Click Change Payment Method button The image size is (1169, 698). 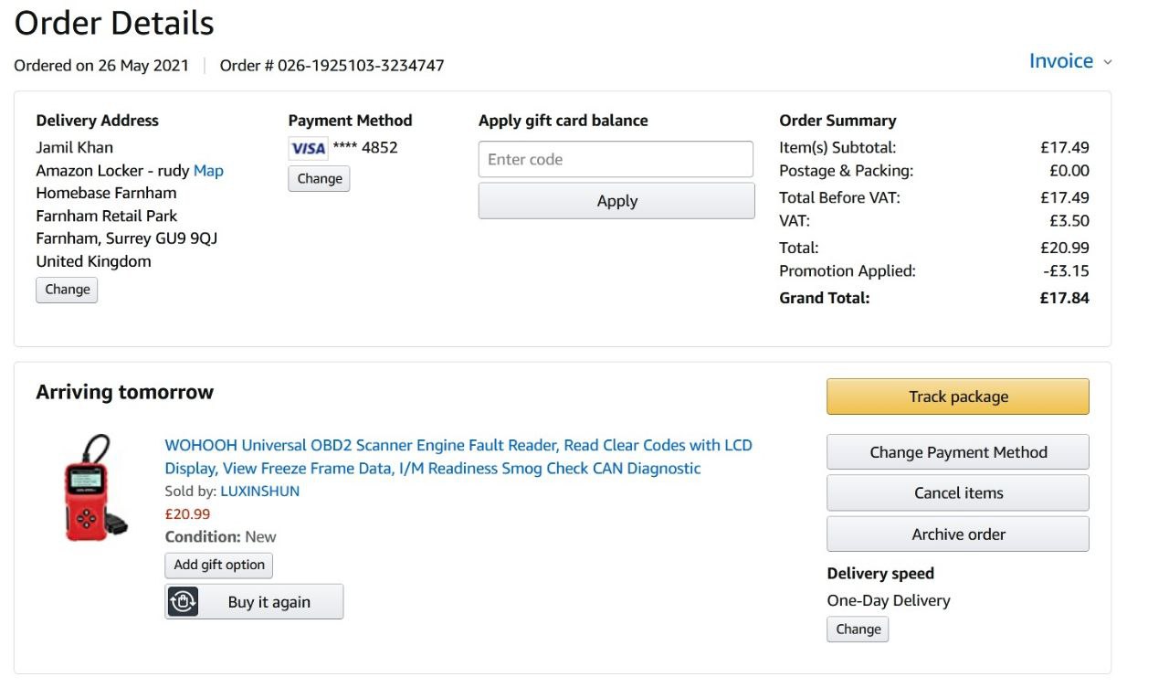tap(957, 452)
